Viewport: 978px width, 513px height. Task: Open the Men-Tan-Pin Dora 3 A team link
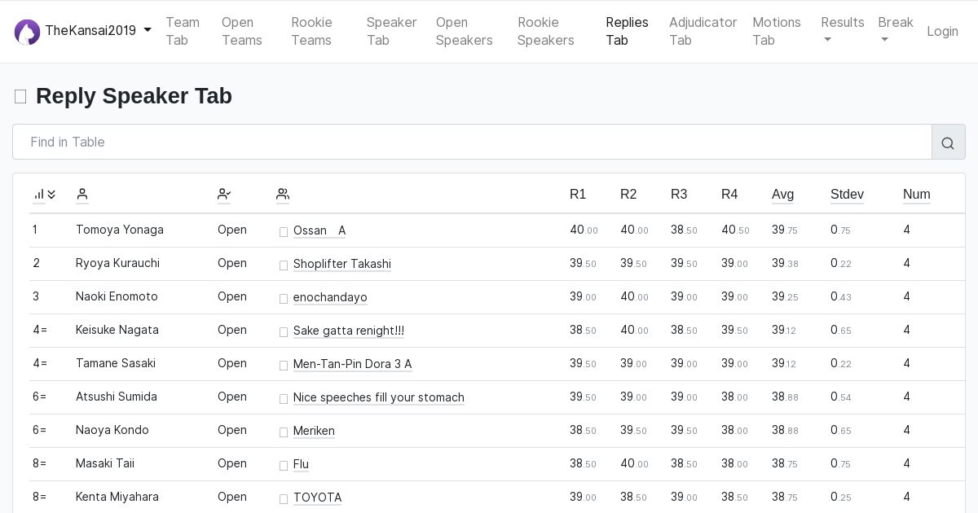pyautogui.click(x=352, y=364)
